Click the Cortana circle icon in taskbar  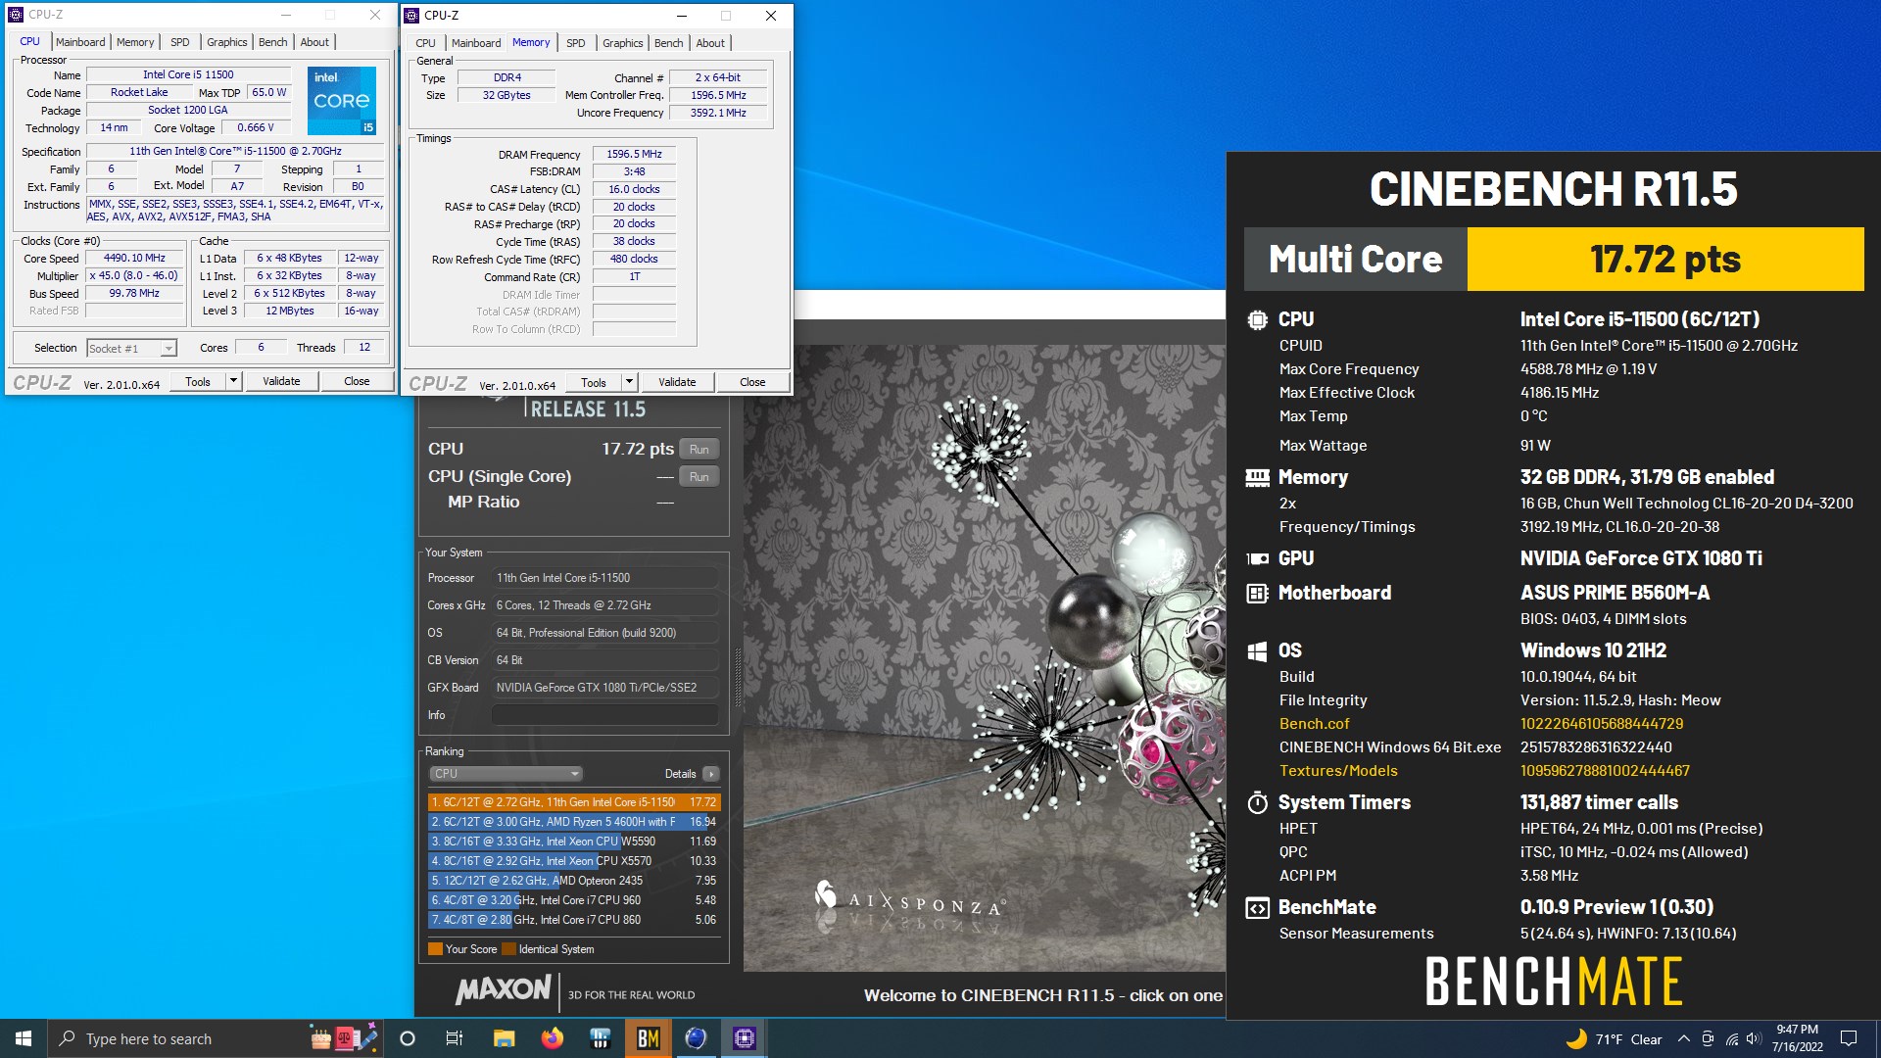pyautogui.click(x=408, y=1038)
